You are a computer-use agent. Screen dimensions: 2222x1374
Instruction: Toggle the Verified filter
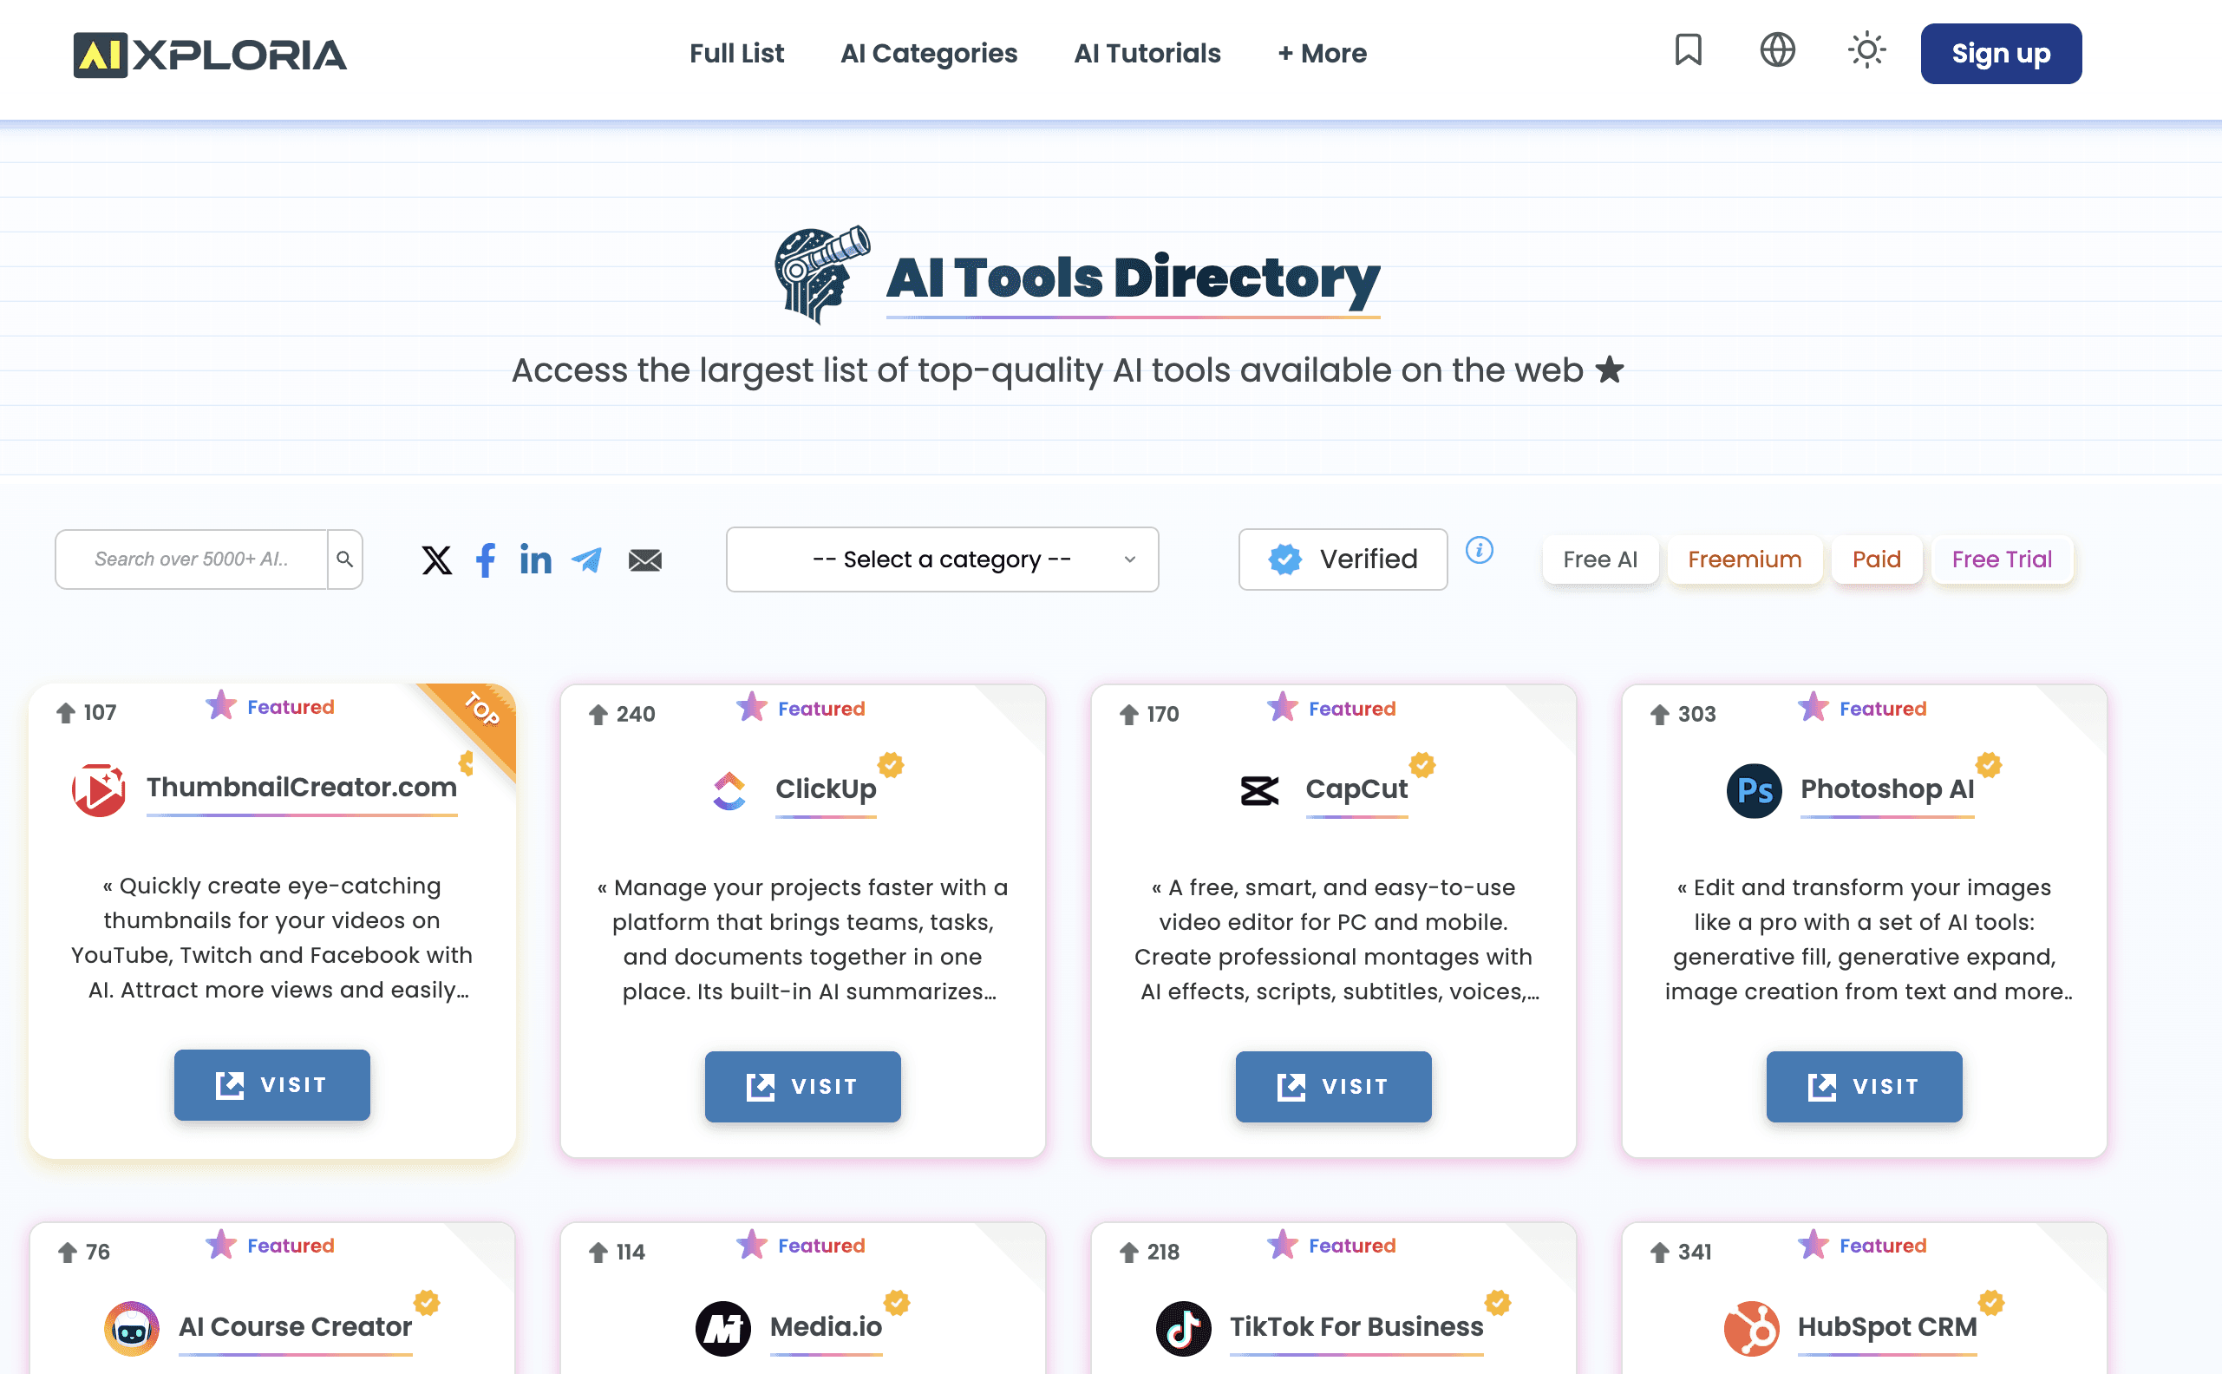[1343, 559]
